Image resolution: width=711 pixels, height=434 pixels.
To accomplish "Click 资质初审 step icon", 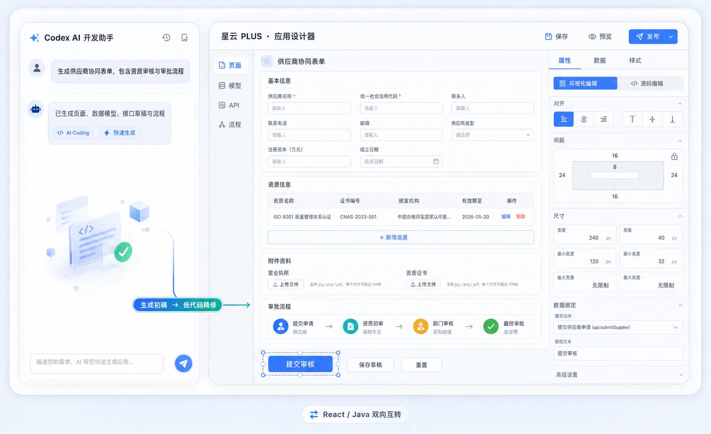I will 350,326.
